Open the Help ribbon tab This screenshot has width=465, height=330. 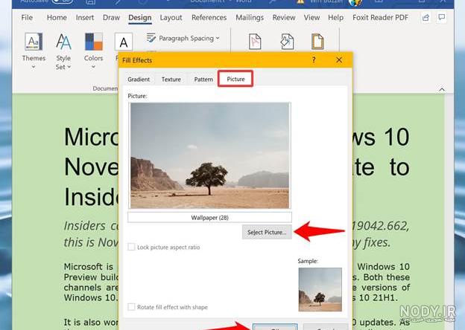(x=335, y=17)
